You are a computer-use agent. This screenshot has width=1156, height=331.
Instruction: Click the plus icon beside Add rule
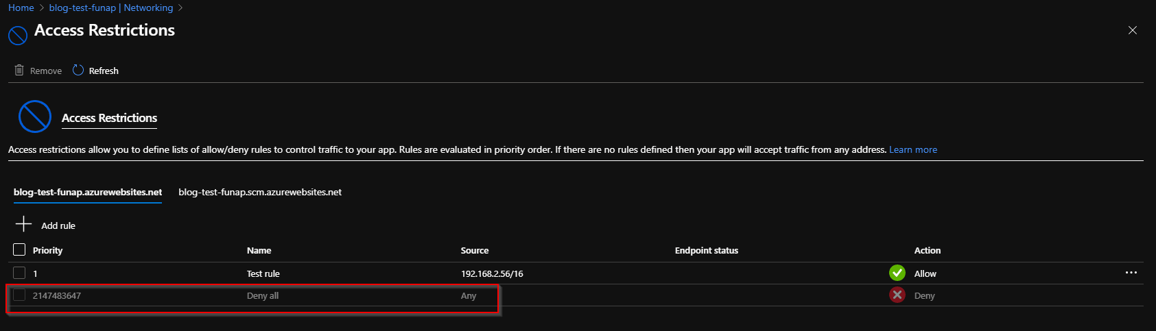pos(24,224)
